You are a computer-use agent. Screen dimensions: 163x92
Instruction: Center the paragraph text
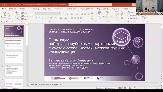[x=75, y=18]
